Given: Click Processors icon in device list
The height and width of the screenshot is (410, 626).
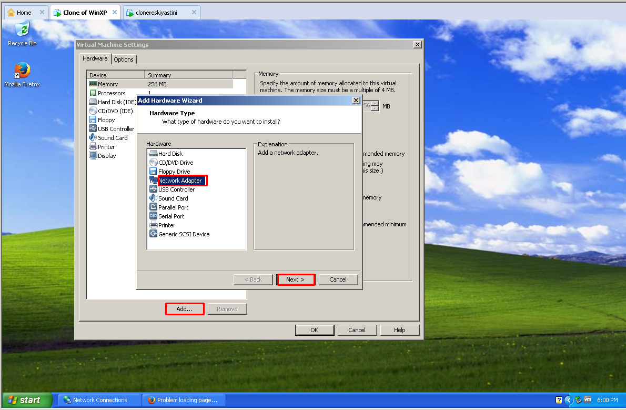Looking at the screenshot, I should (x=93, y=93).
